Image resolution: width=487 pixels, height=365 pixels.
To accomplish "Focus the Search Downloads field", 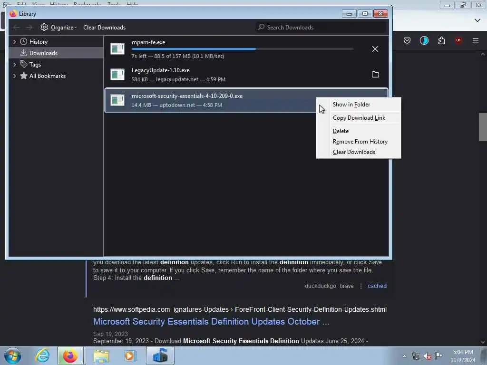I will (321, 27).
